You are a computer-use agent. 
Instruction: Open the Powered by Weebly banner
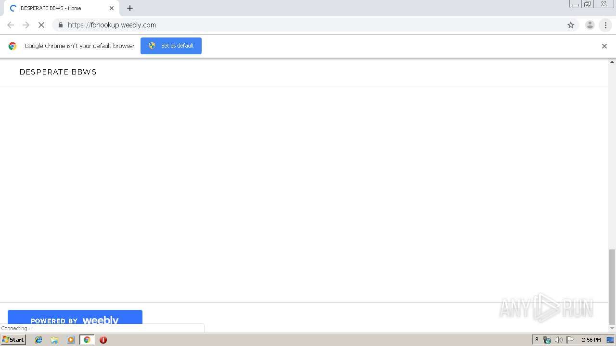75,318
